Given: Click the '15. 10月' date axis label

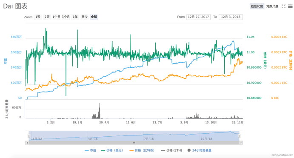Looking at the screenshot, I should point(211,123).
